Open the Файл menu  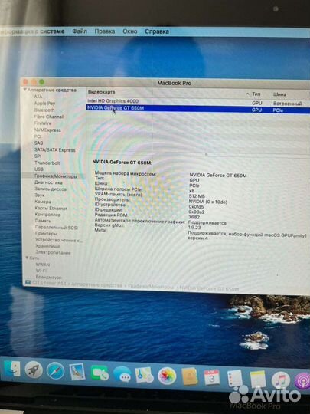pyautogui.click(x=80, y=31)
